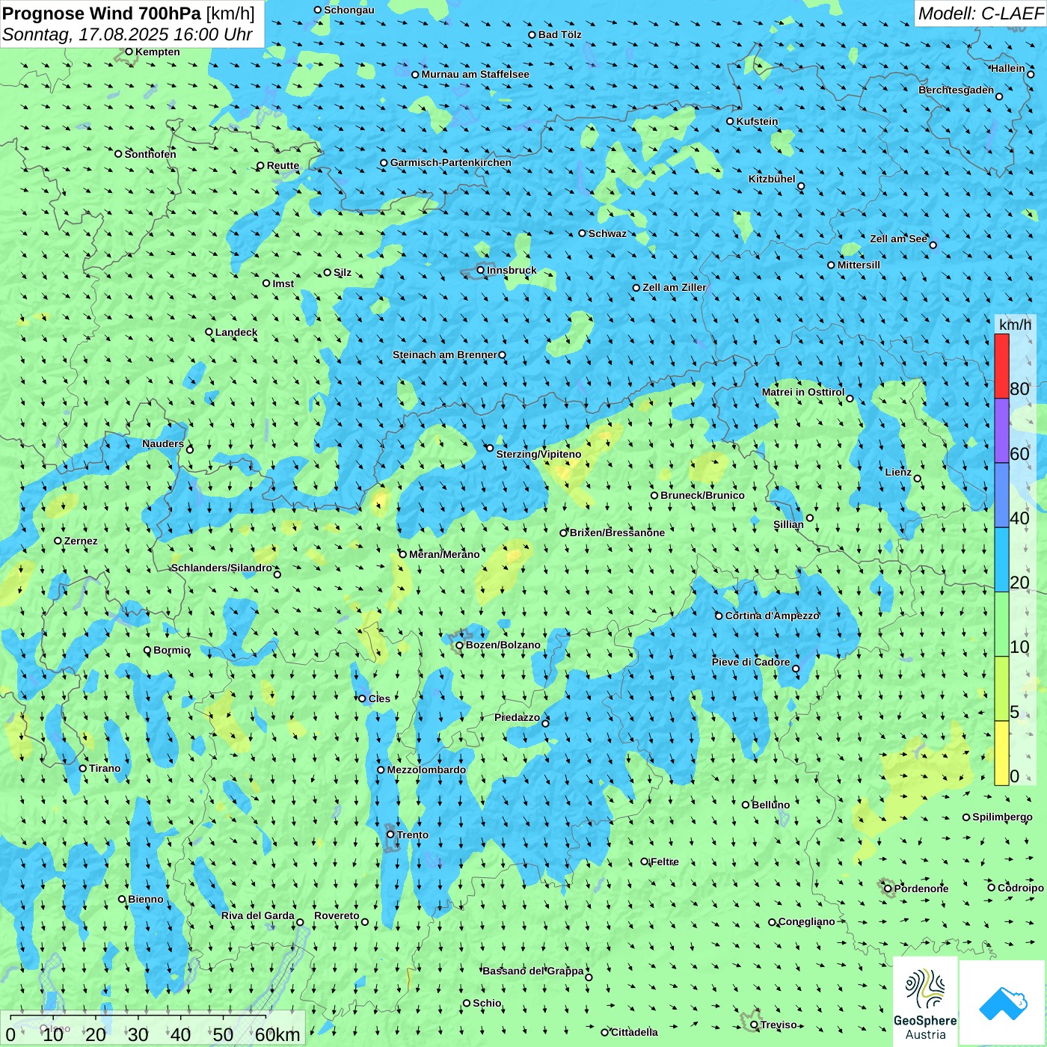Click the 'Imst' label
Viewport: 1047px width, 1047px height.
click(x=283, y=283)
